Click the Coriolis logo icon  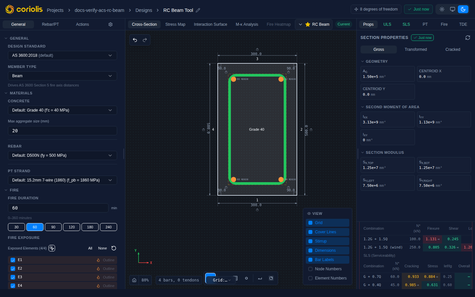10,9
